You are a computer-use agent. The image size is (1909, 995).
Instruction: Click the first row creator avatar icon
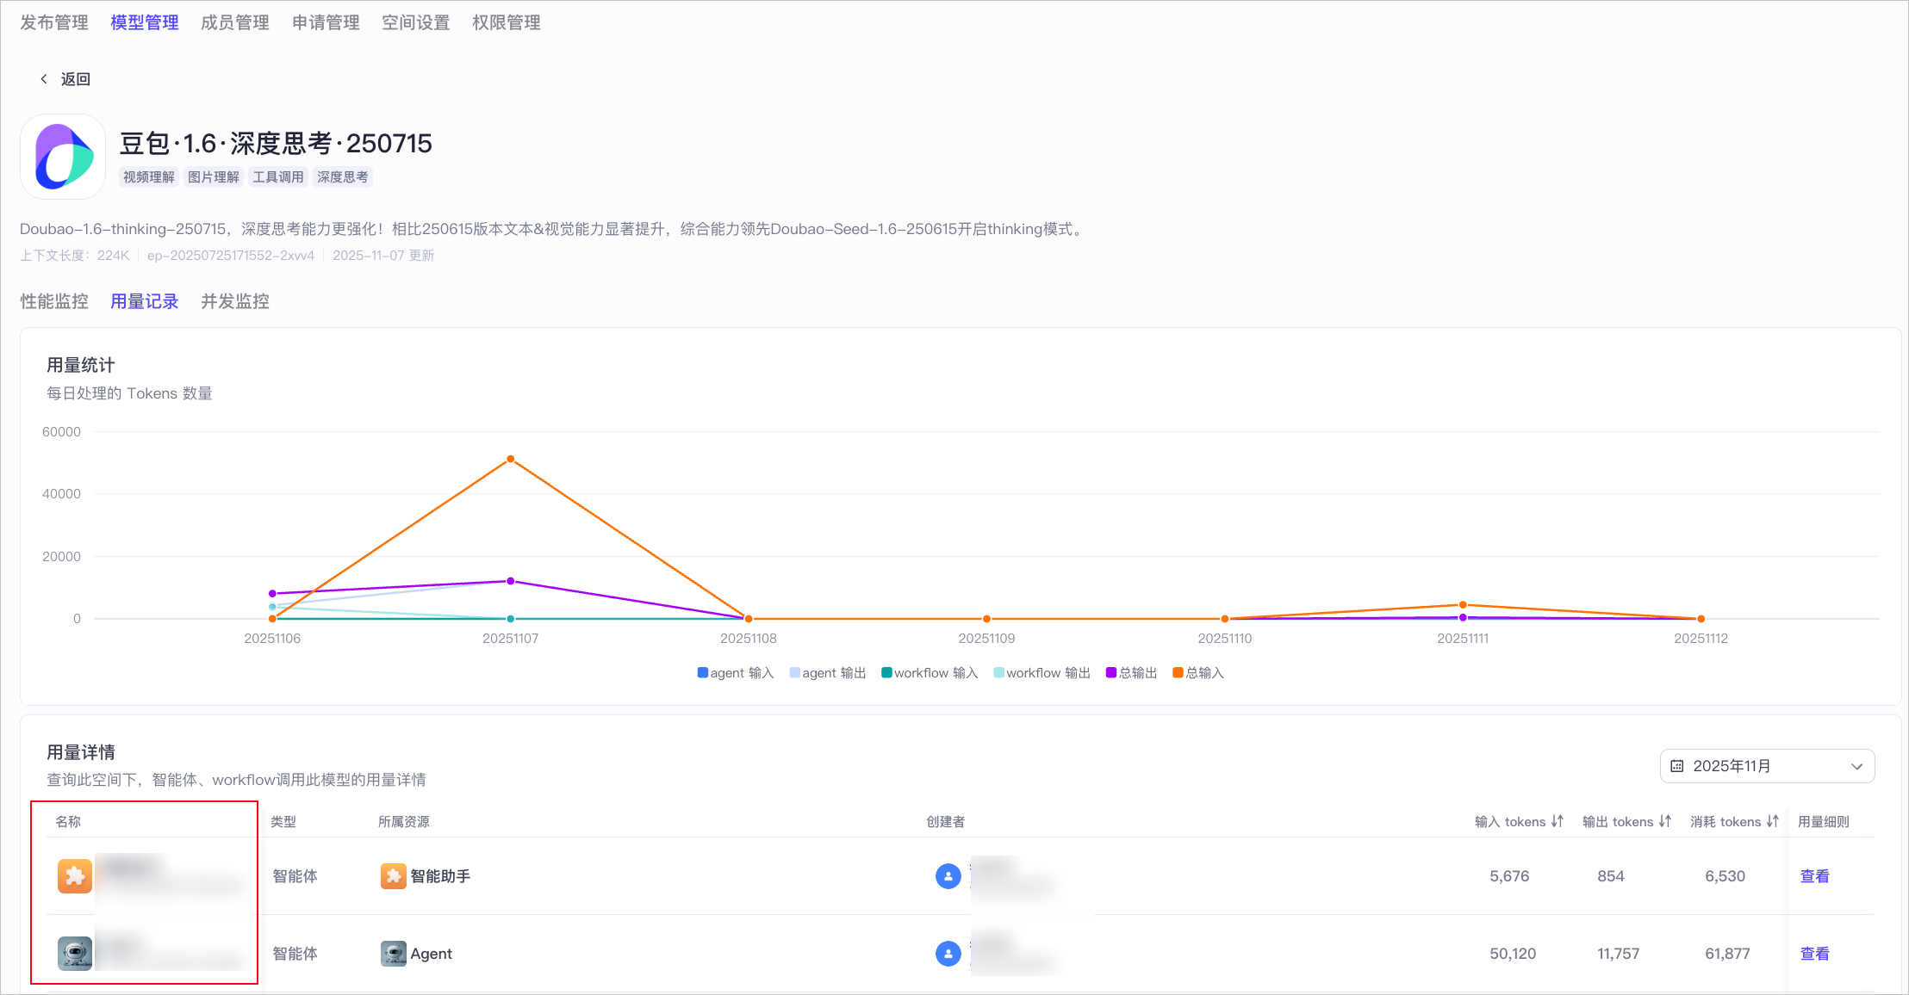(948, 876)
